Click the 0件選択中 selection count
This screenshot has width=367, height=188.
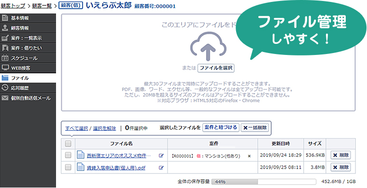[x=136, y=128]
